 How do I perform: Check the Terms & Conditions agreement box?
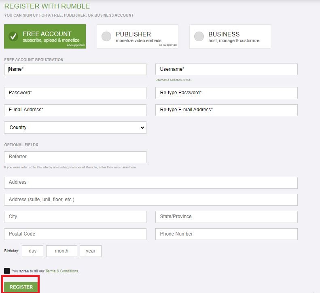tap(7, 271)
